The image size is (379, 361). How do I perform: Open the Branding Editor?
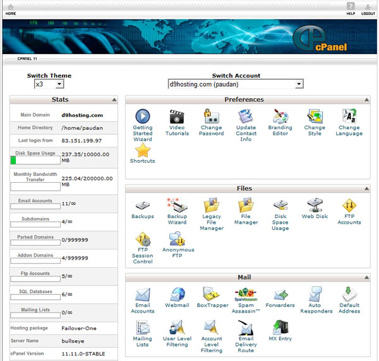pyautogui.click(x=280, y=117)
